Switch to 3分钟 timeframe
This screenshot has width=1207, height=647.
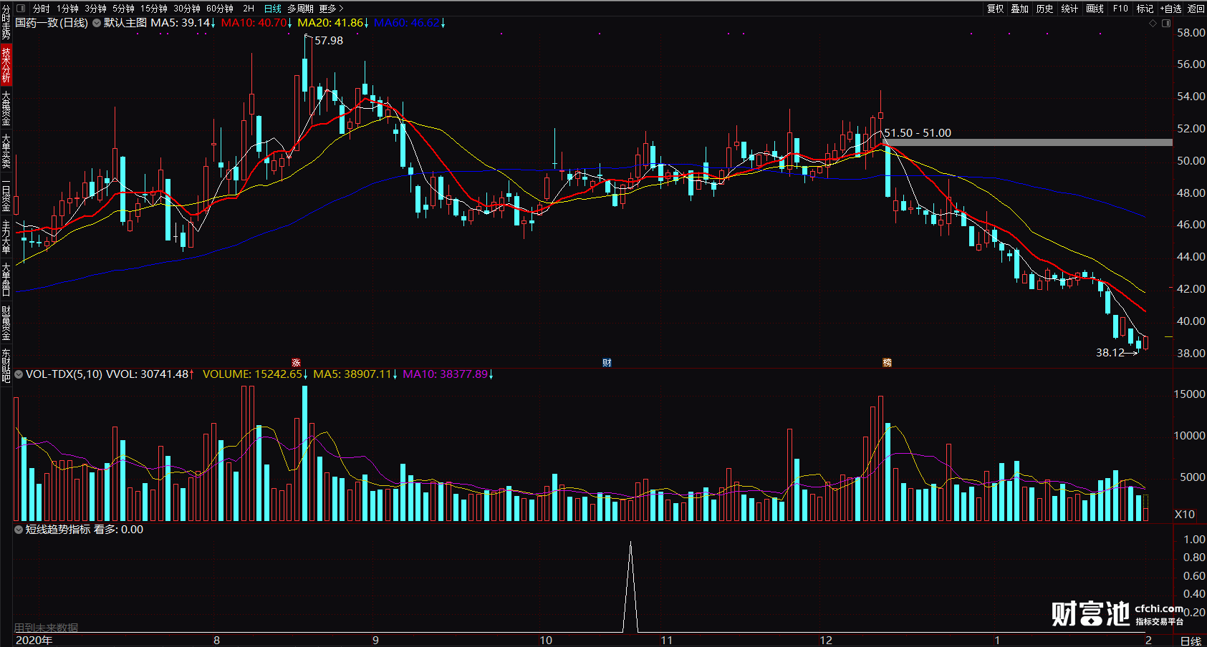coord(95,9)
